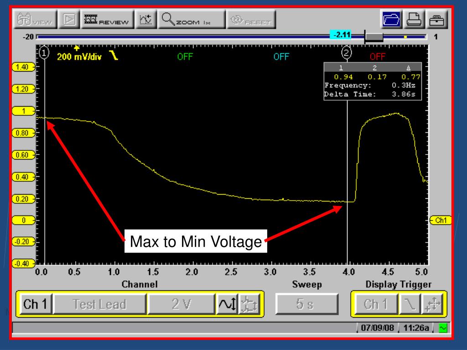The height and width of the screenshot is (350, 467).
Task: Open the blue folder icon
Action: 391,20
